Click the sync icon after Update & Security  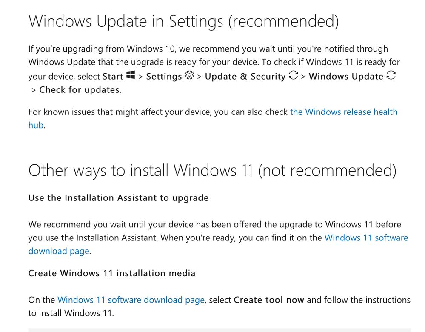pos(293,76)
